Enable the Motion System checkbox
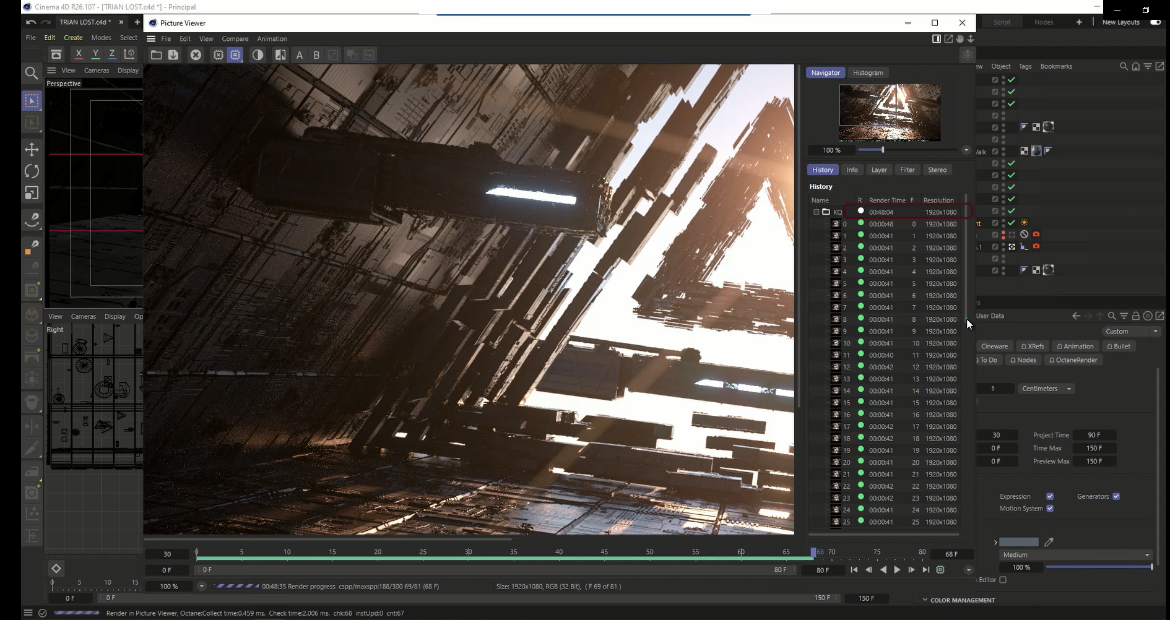This screenshot has height=620, width=1170. 1050,508
